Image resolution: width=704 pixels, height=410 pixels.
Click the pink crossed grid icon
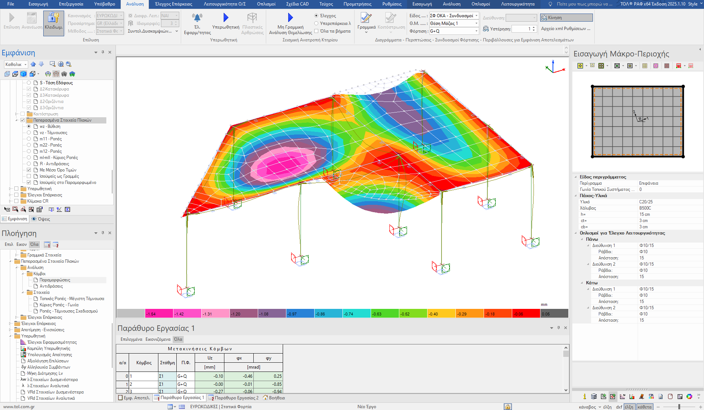[656, 66]
